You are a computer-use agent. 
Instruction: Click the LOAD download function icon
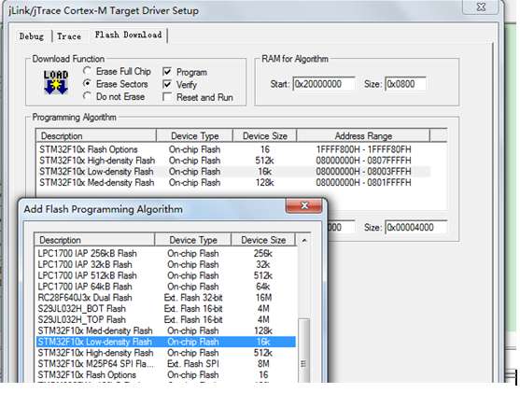click(x=56, y=82)
